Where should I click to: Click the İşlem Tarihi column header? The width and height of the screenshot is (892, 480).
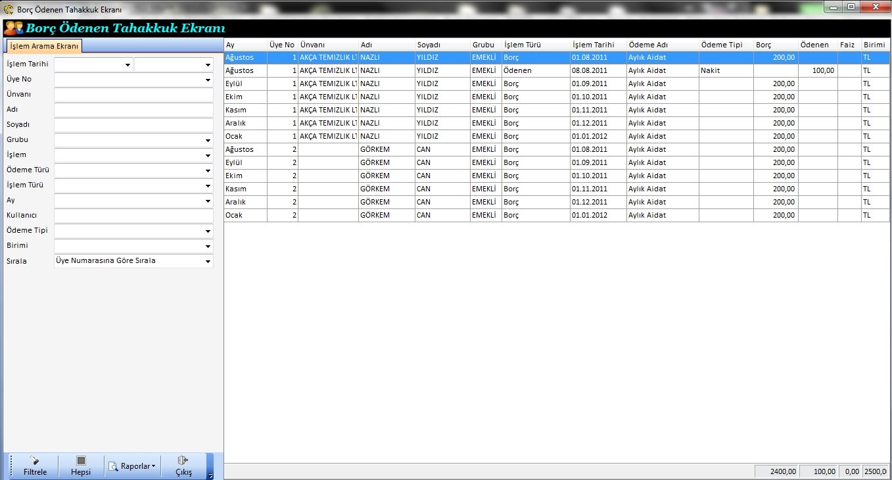[598, 45]
